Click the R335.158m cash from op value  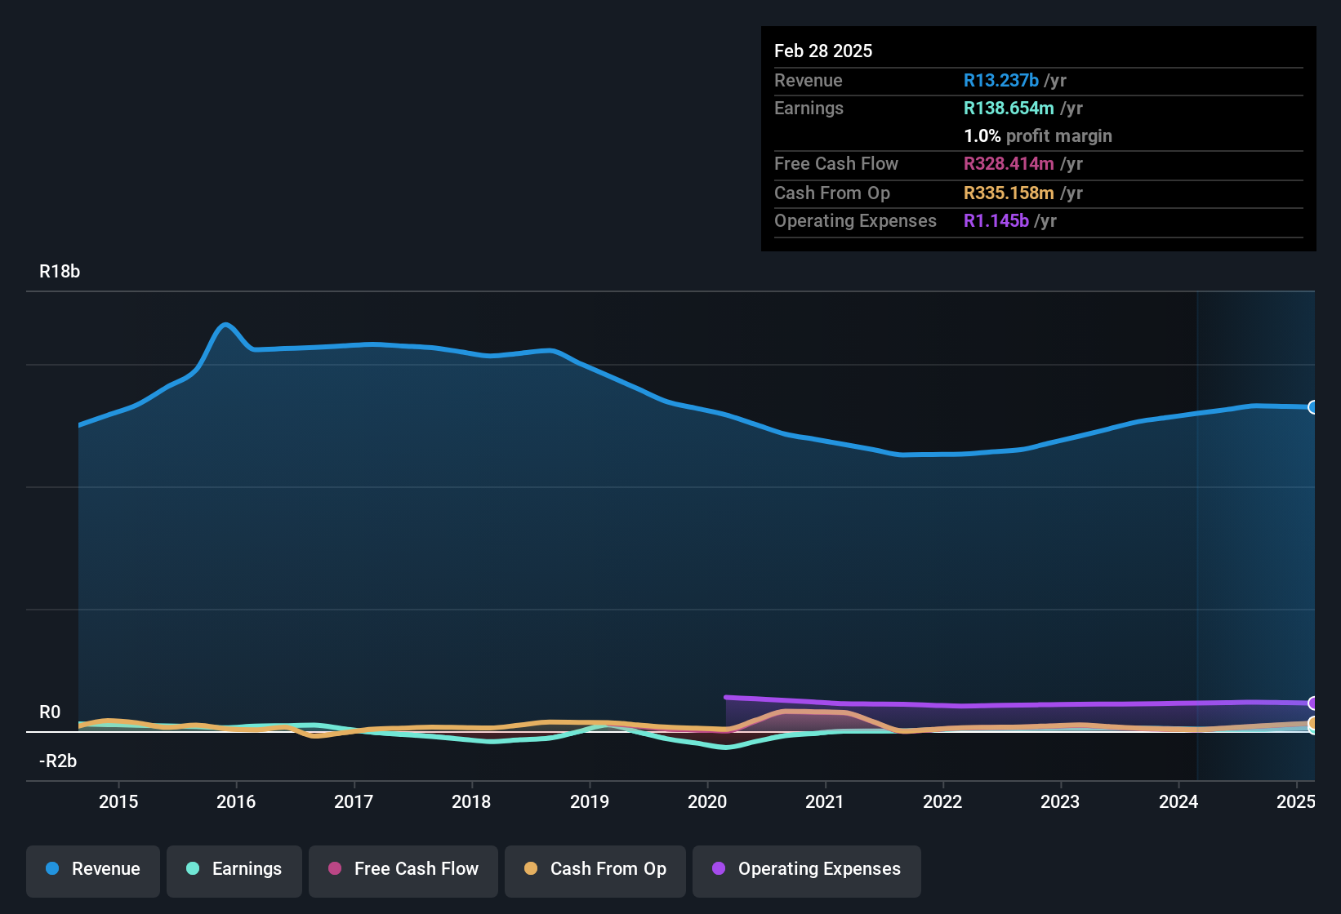(x=1009, y=193)
